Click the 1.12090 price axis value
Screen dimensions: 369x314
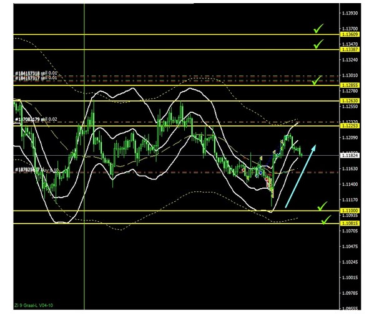pyautogui.click(x=350, y=138)
